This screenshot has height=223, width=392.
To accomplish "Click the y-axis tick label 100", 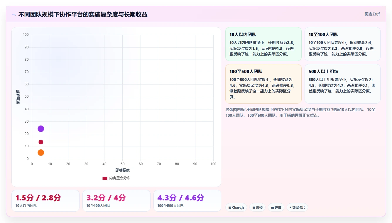I will pyautogui.click(x=26, y=35).
